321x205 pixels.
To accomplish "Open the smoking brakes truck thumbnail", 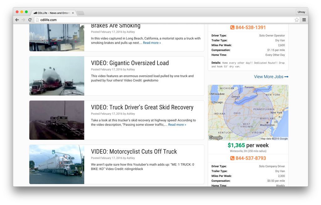I will (x=57, y=38).
